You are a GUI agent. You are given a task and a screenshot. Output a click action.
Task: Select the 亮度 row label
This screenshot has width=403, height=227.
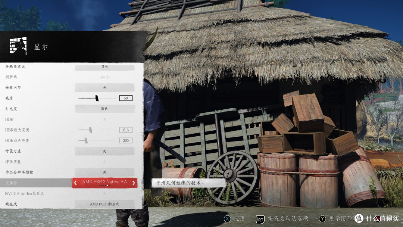pos(9,98)
